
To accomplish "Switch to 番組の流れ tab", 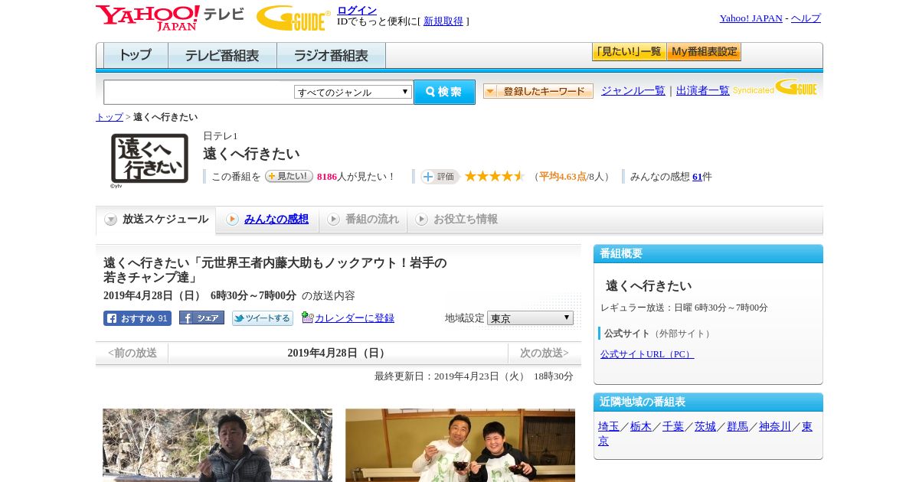I will point(364,220).
